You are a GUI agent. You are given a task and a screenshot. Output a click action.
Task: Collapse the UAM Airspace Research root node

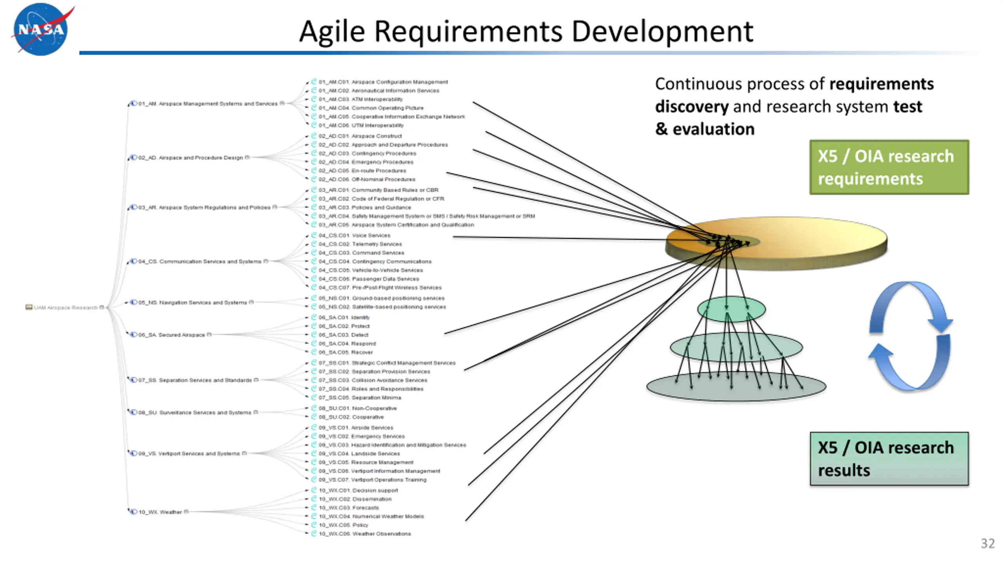pyautogui.click(x=102, y=307)
